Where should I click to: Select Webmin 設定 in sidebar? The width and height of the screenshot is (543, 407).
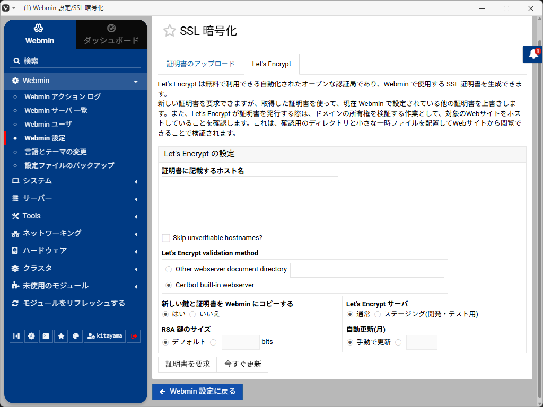click(x=45, y=138)
